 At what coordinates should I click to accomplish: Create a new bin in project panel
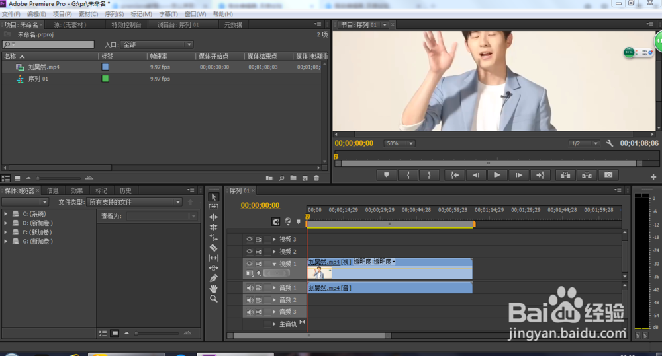pyautogui.click(x=293, y=178)
